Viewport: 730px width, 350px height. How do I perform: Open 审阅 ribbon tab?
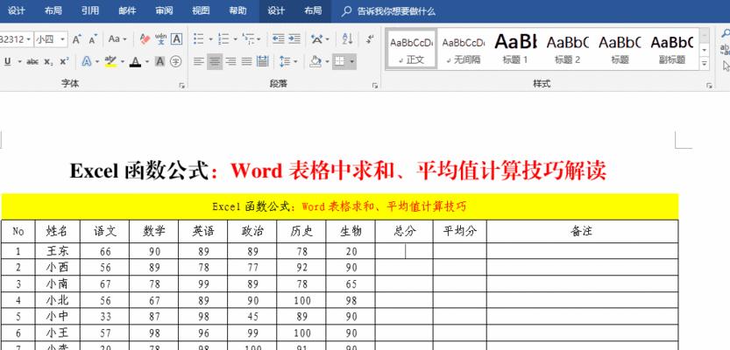164,11
